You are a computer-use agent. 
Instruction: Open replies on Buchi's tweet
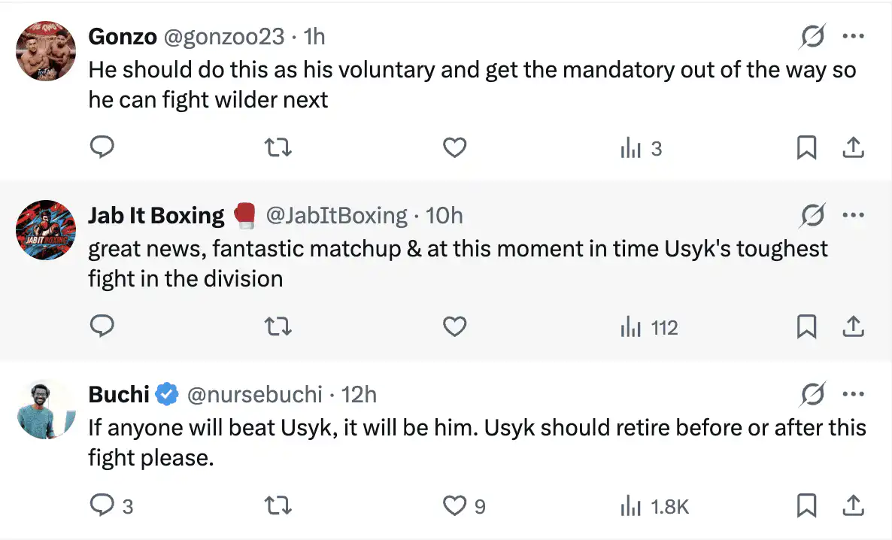(x=102, y=506)
